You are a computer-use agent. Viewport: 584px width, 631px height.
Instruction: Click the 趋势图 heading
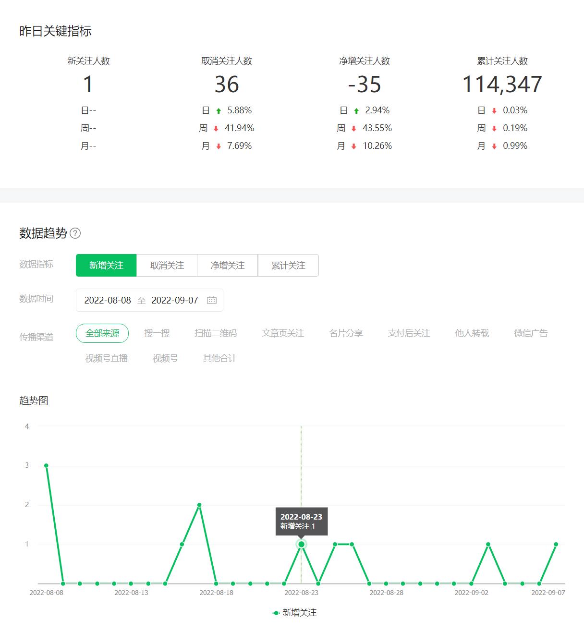pyautogui.click(x=34, y=400)
